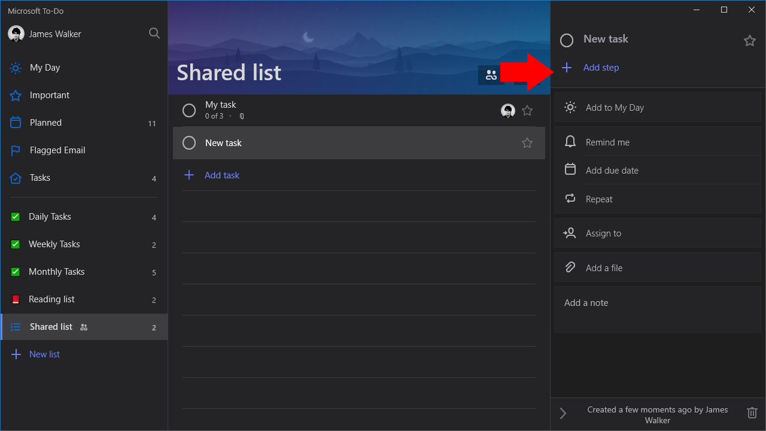
Task: Minimize the To-Do window
Action: pyautogui.click(x=697, y=10)
